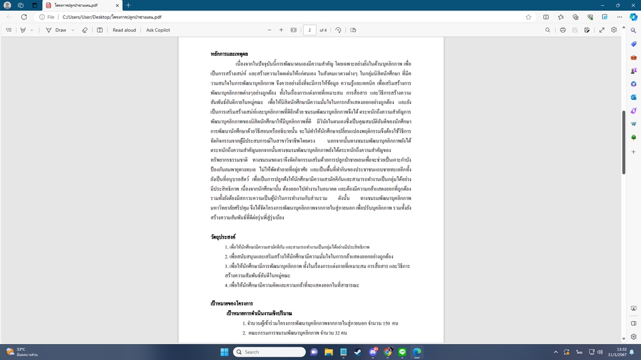The image size is (641, 360).
Task: Toggle fit to width view
Action: pyautogui.click(x=294, y=30)
